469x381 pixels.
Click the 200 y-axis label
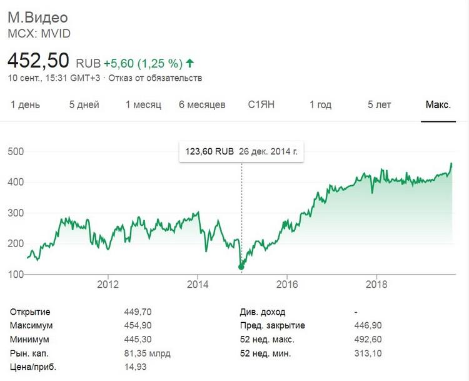tap(16, 243)
